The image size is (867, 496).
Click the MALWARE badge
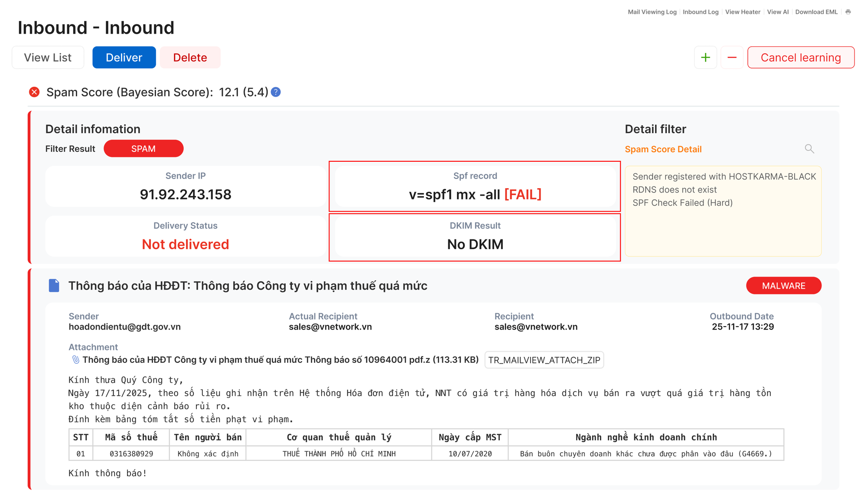click(783, 285)
